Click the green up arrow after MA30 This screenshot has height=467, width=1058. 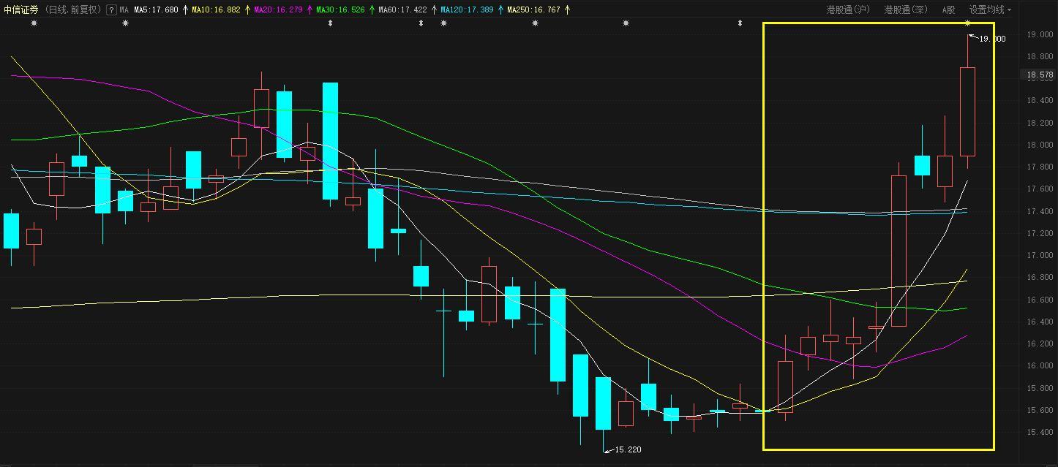tap(372, 10)
